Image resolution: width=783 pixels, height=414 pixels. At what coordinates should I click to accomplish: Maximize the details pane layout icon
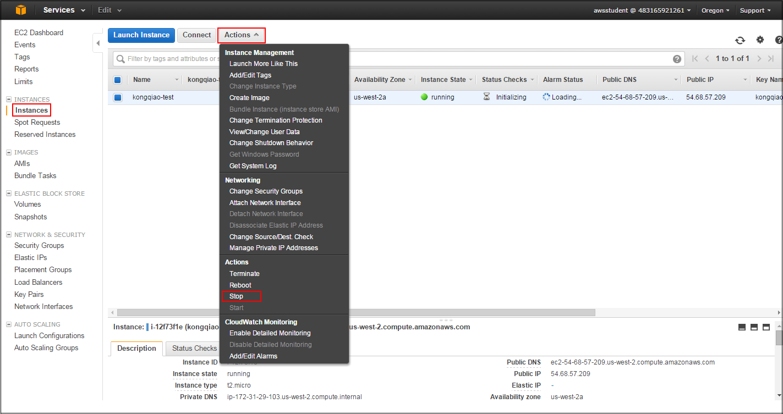[766, 327]
